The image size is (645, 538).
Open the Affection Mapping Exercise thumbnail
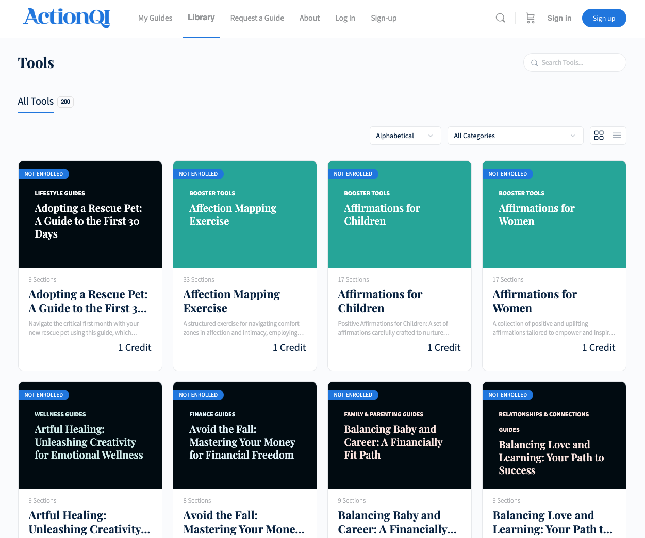[245, 214]
